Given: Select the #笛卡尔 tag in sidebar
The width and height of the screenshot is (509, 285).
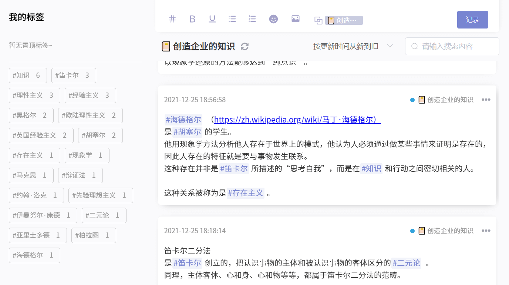Looking at the screenshot, I should click(74, 76).
